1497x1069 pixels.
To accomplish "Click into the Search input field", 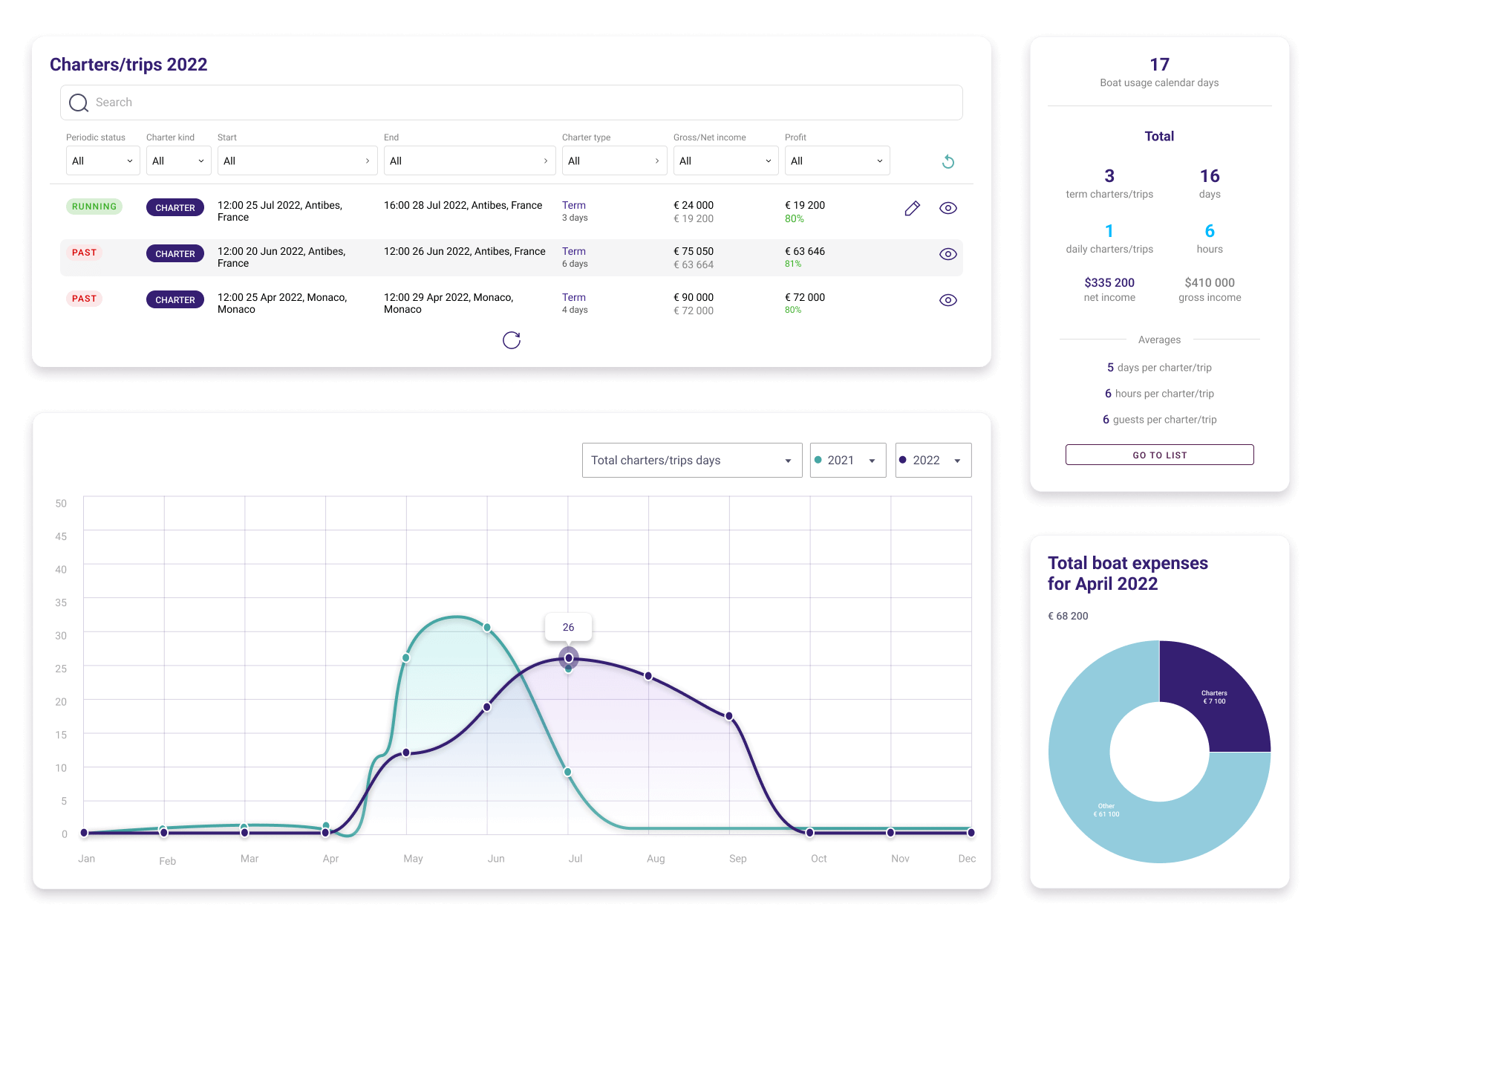I will [520, 103].
